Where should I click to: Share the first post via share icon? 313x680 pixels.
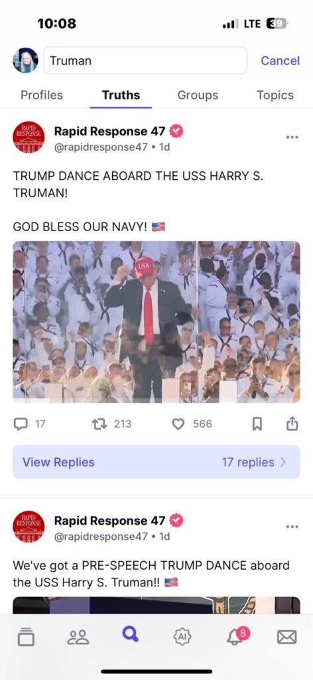(x=292, y=424)
